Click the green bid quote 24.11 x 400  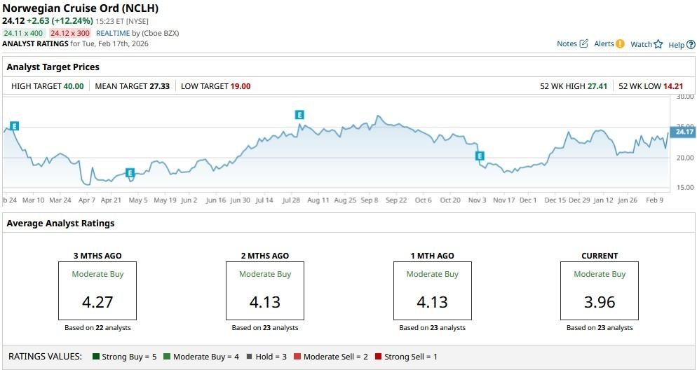pyautogui.click(x=24, y=33)
